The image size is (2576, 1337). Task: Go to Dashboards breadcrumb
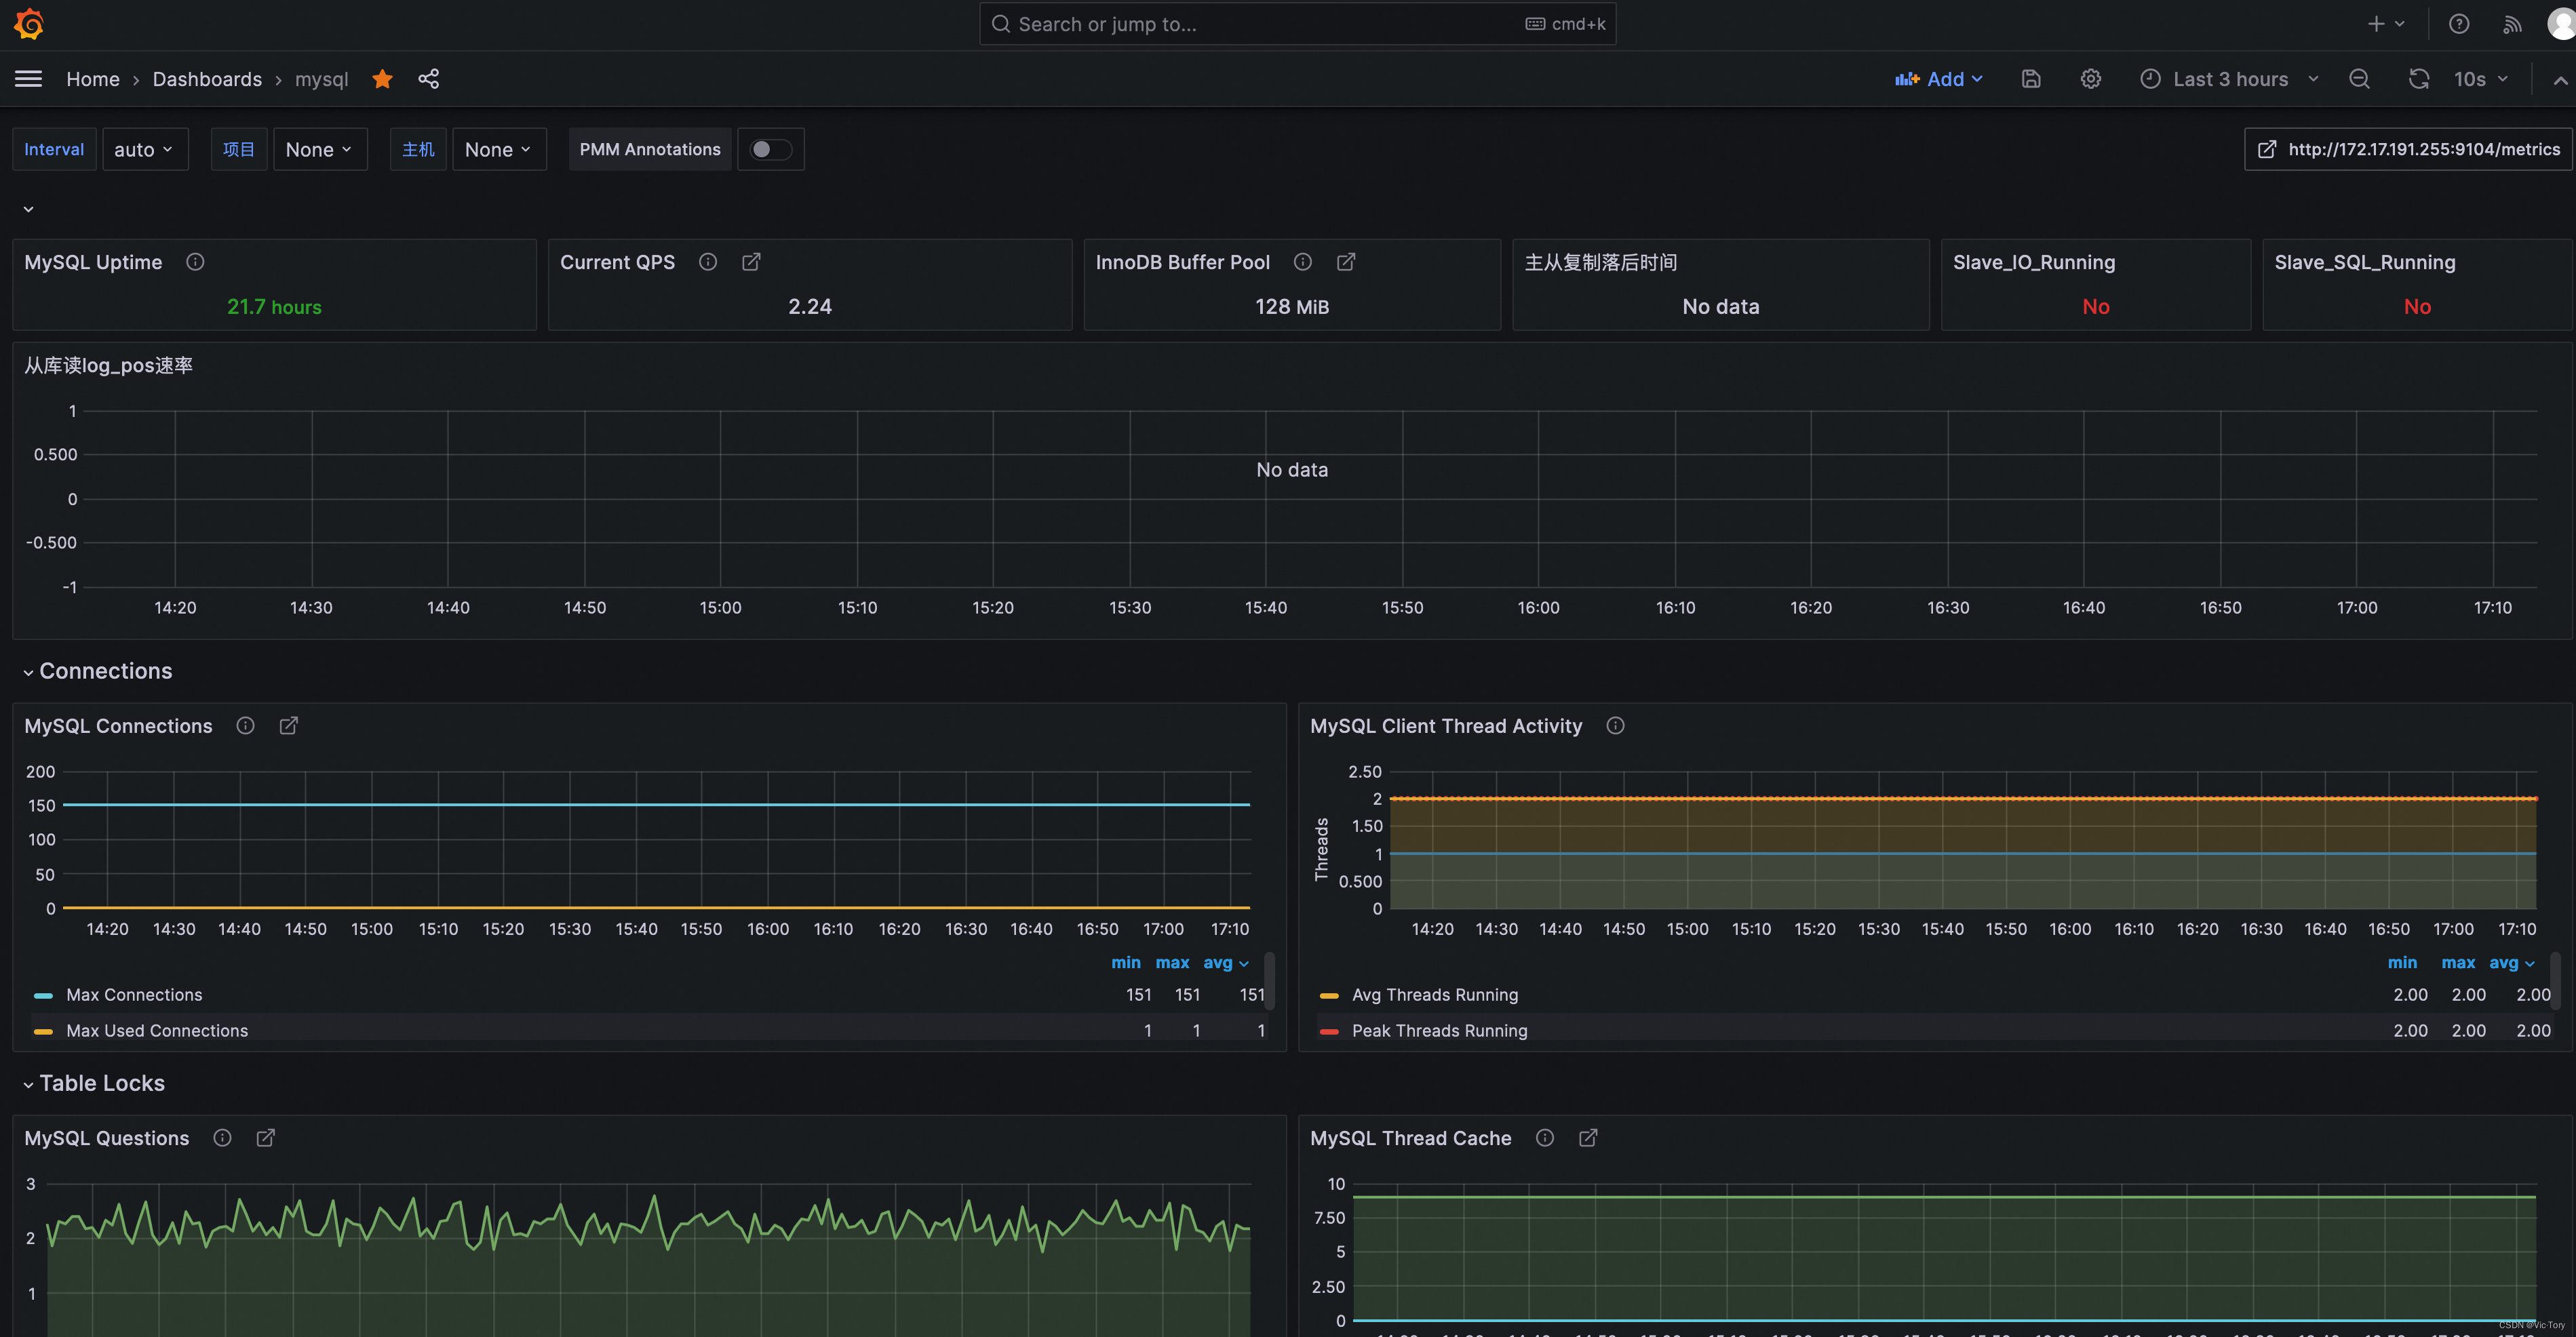coord(207,79)
